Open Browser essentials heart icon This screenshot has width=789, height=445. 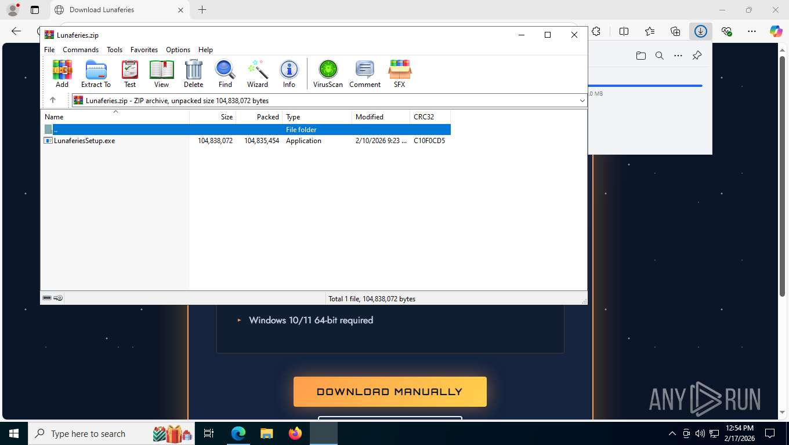[726, 31]
